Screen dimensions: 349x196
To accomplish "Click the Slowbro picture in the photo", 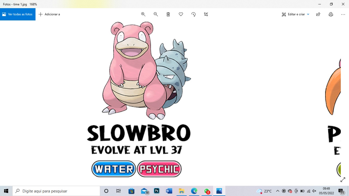I will 146,71.
